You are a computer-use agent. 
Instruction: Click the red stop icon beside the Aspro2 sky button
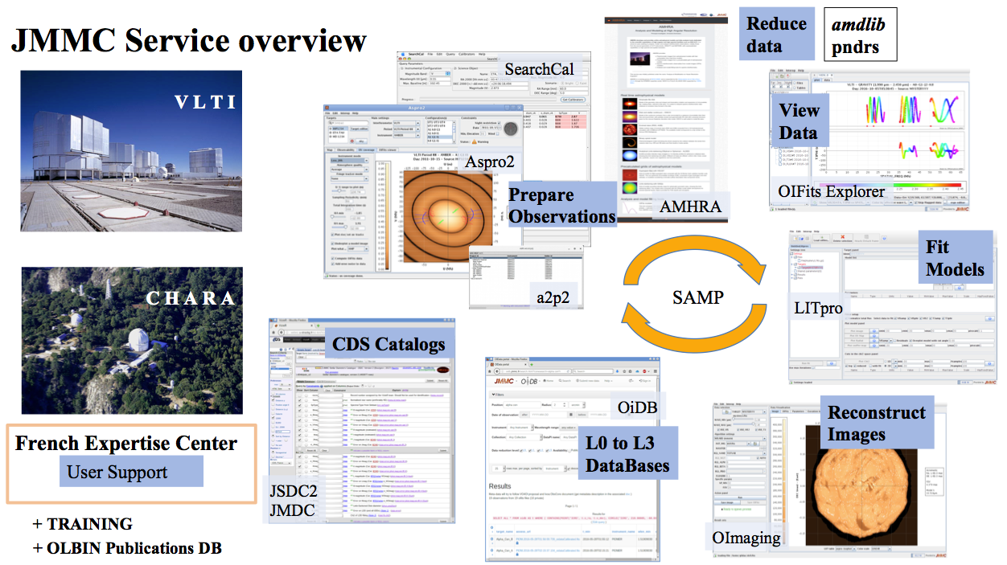tap(351, 141)
